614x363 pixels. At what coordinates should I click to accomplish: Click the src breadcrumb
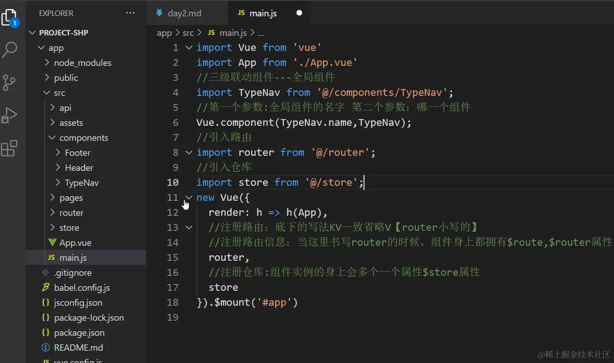click(188, 33)
